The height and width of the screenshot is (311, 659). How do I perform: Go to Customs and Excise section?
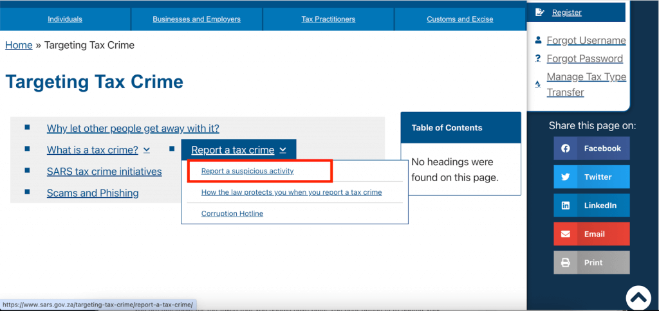(x=459, y=19)
